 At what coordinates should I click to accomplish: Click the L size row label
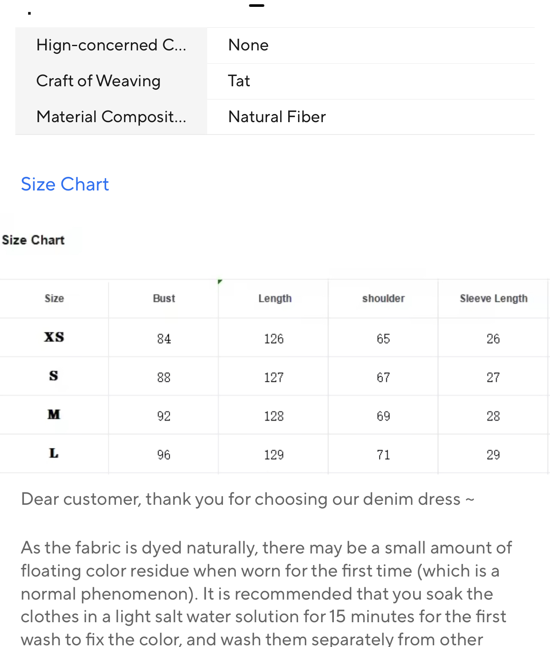coord(54,454)
